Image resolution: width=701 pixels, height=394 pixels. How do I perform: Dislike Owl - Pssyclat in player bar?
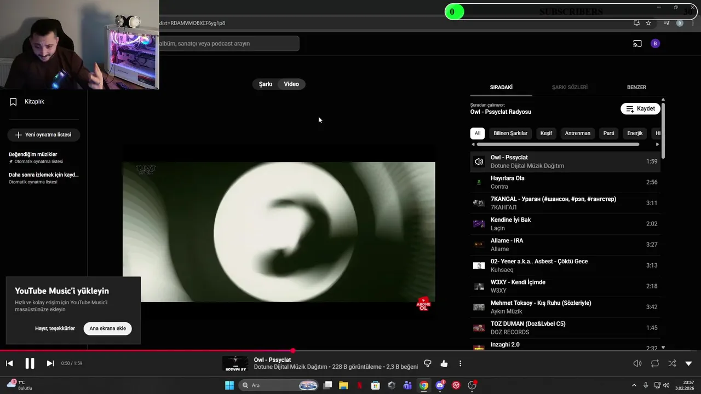428,363
